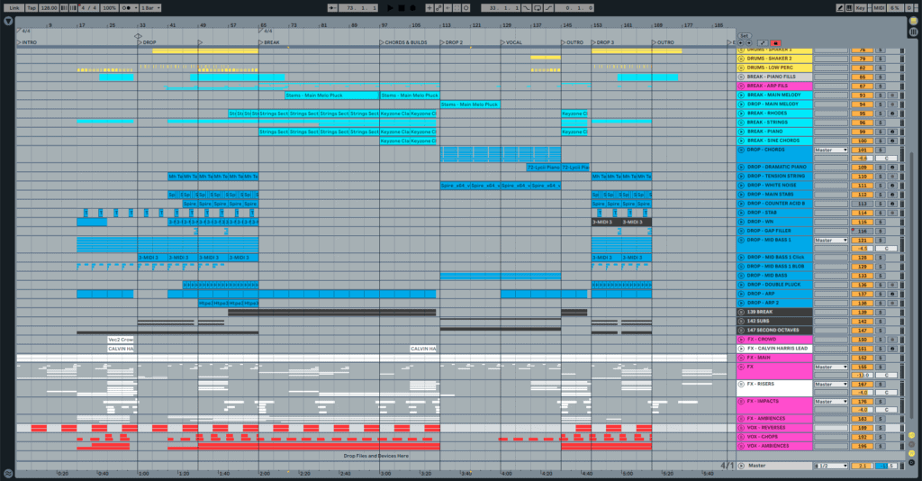Image resolution: width=922 pixels, height=481 pixels.
Task: Unfold the FX - RISERS track
Action: [x=742, y=384]
